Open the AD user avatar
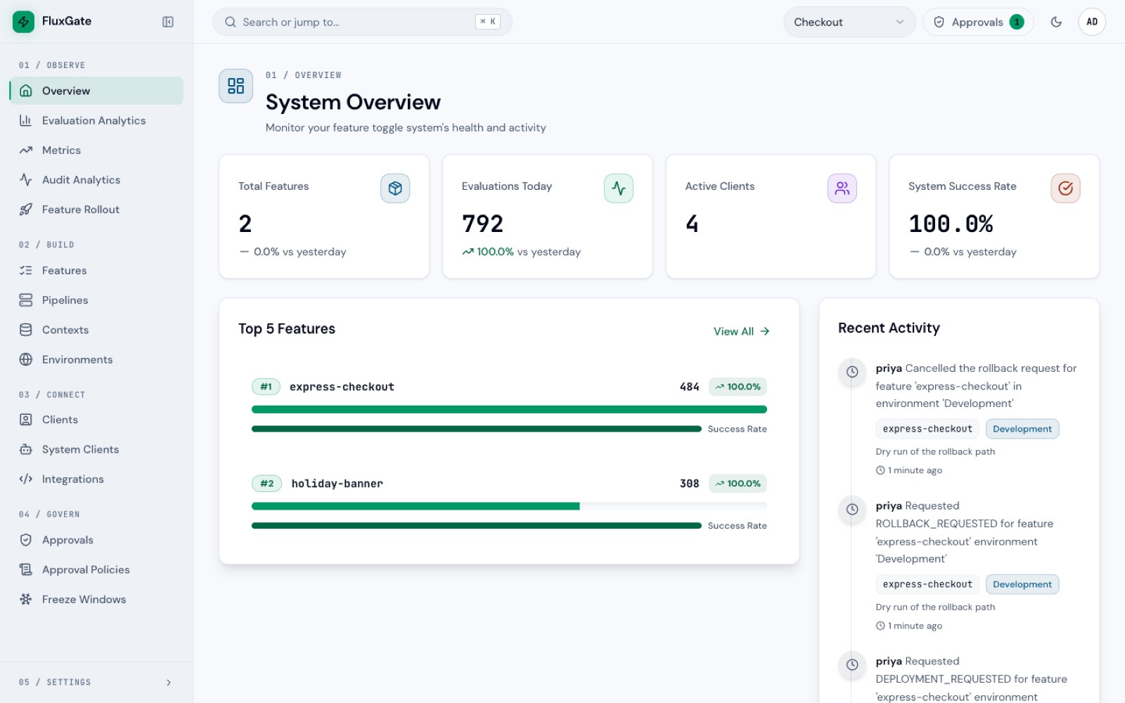This screenshot has width=1125, height=703. [1092, 22]
